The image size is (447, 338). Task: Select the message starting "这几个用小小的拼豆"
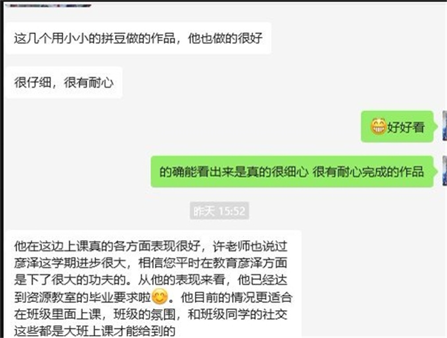[138, 38]
